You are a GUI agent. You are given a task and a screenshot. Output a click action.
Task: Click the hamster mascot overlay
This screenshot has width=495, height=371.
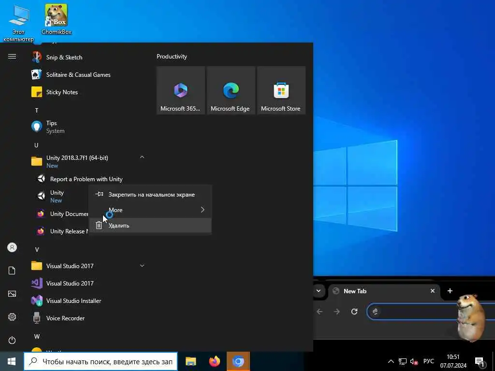(x=471, y=317)
